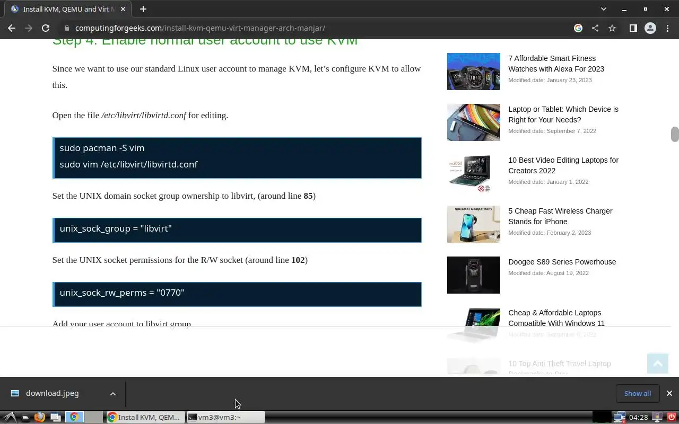Viewport: 679px width, 424px height.
Task: Open the network status tray icon
Action: [x=619, y=417]
